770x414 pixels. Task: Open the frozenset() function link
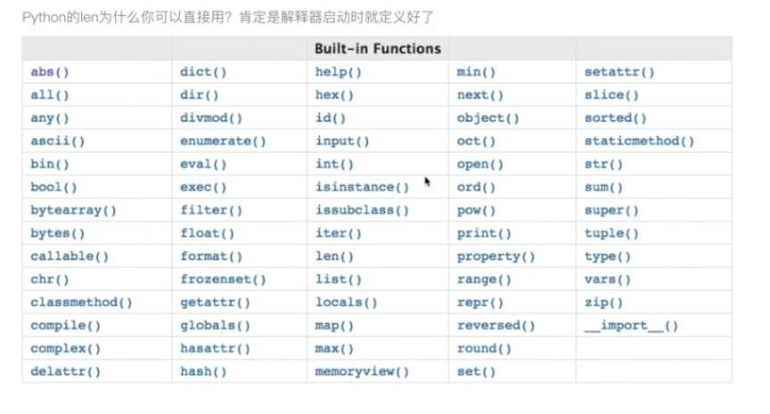(223, 280)
